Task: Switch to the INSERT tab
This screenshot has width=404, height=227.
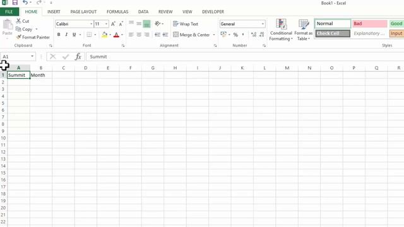Action: [54, 12]
